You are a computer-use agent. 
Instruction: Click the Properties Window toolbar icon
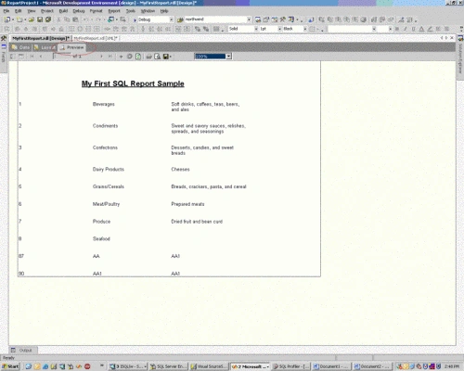pyautogui.click(x=266, y=19)
